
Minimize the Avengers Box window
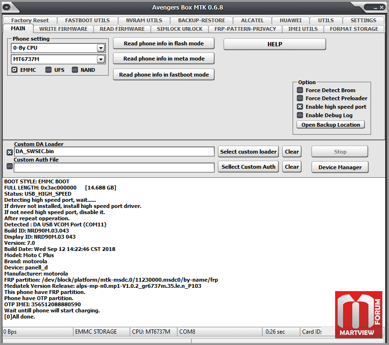point(375,8)
